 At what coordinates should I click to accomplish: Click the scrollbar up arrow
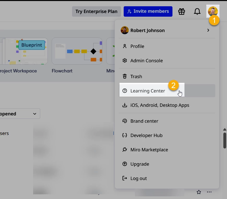pos(225,129)
